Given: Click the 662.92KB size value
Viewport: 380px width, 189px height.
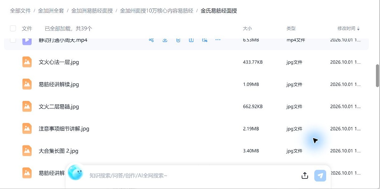Looking at the screenshot, I should (253, 107).
